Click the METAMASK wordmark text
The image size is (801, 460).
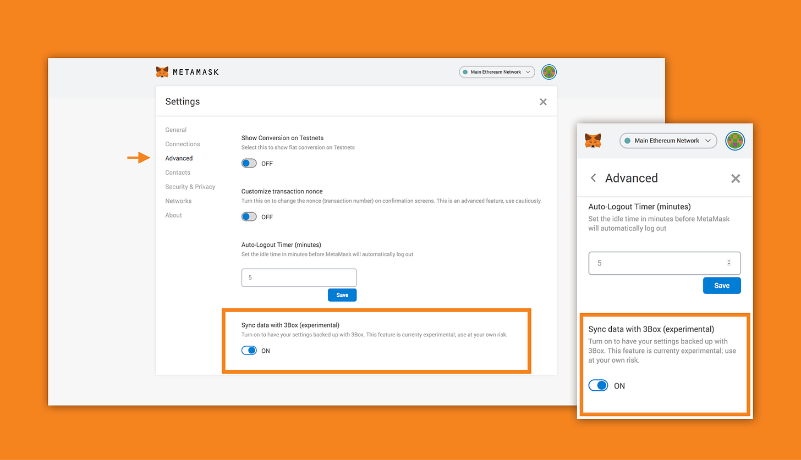click(x=196, y=72)
